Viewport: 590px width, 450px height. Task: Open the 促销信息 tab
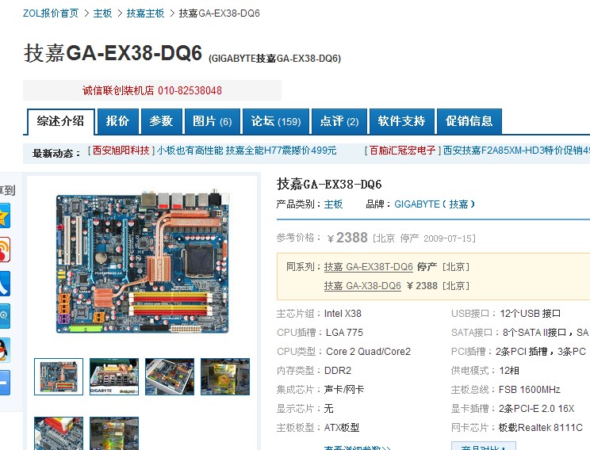(x=469, y=121)
